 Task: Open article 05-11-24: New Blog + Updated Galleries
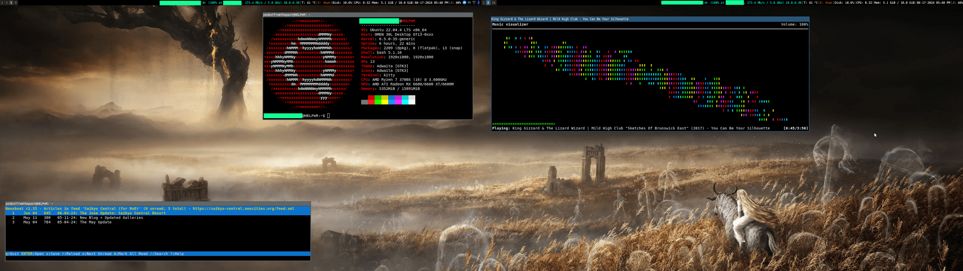[158, 218]
